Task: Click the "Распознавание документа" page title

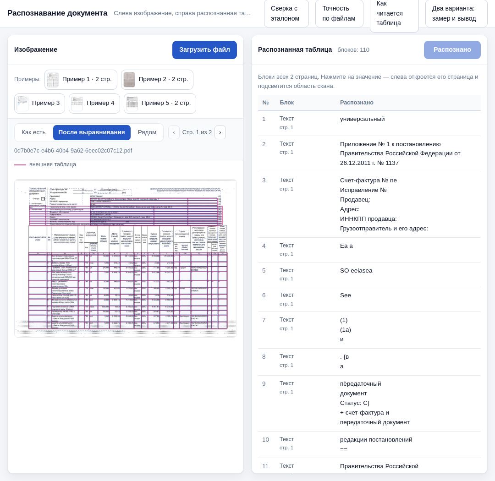Action: pyautogui.click(x=57, y=13)
